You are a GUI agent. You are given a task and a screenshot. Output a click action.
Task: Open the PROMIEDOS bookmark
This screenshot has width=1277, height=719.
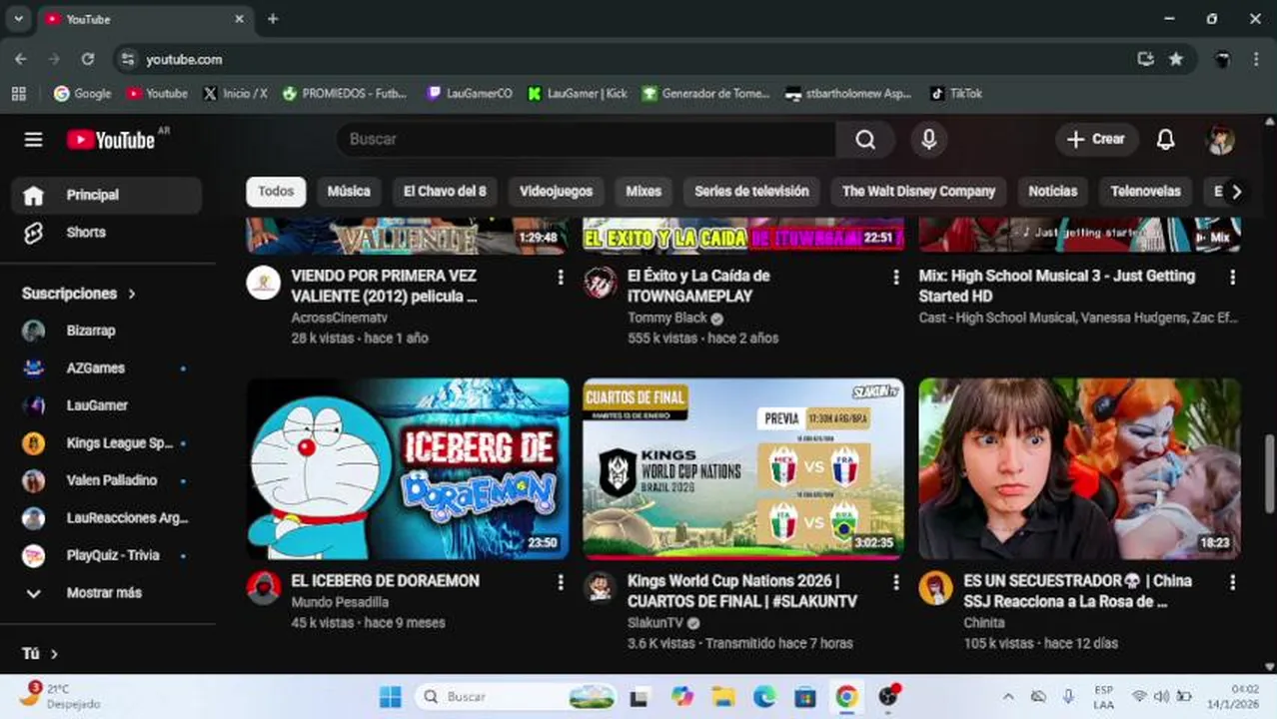click(345, 93)
